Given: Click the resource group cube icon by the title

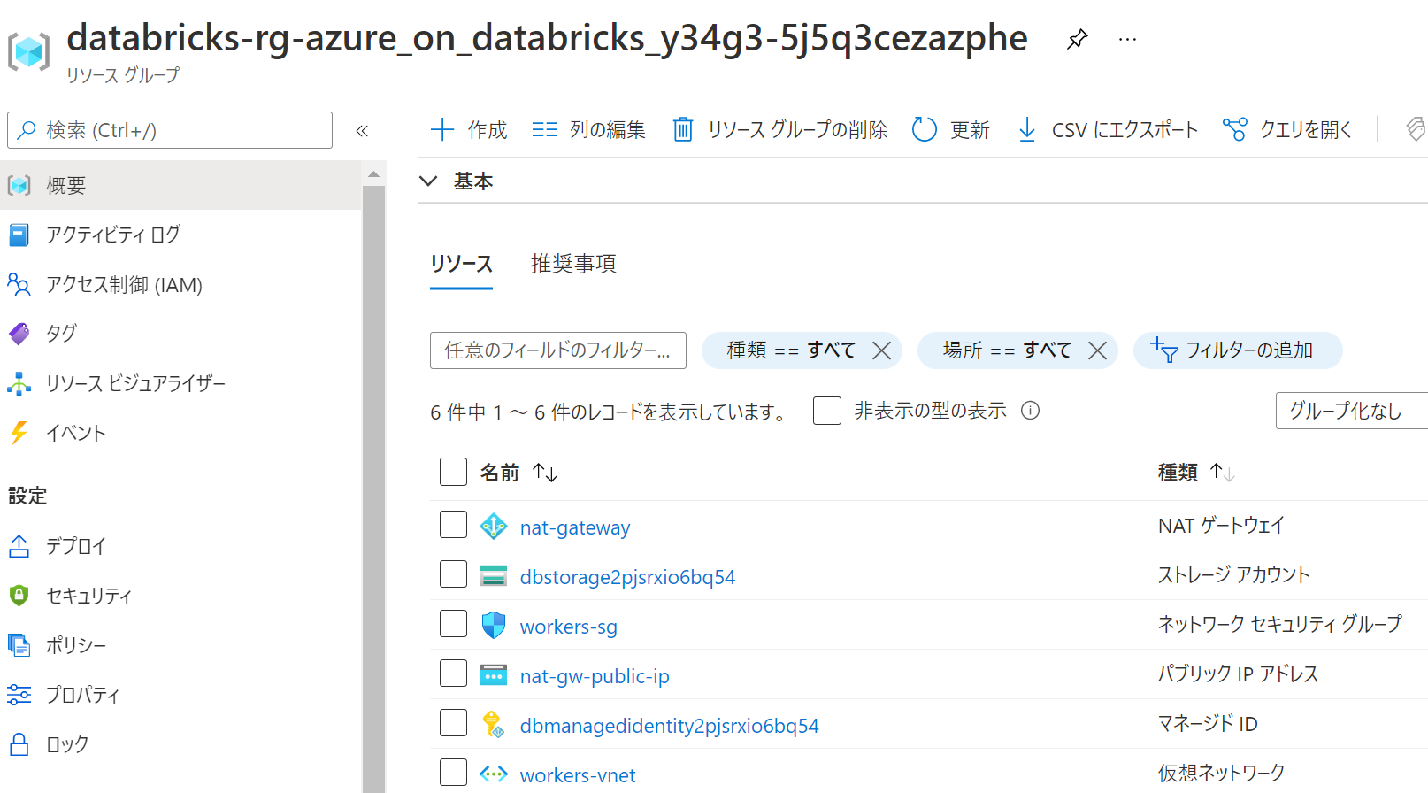Looking at the screenshot, I should pyautogui.click(x=28, y=51).
